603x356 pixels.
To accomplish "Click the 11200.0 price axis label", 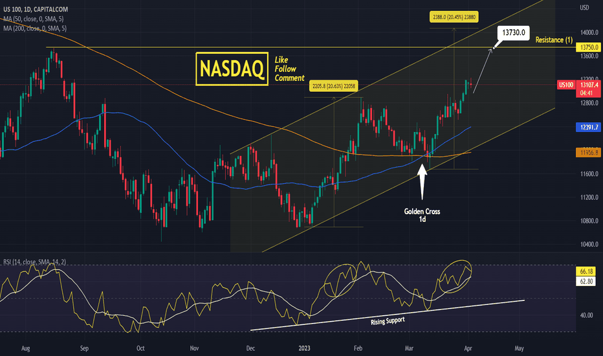I will pos(589,197).
